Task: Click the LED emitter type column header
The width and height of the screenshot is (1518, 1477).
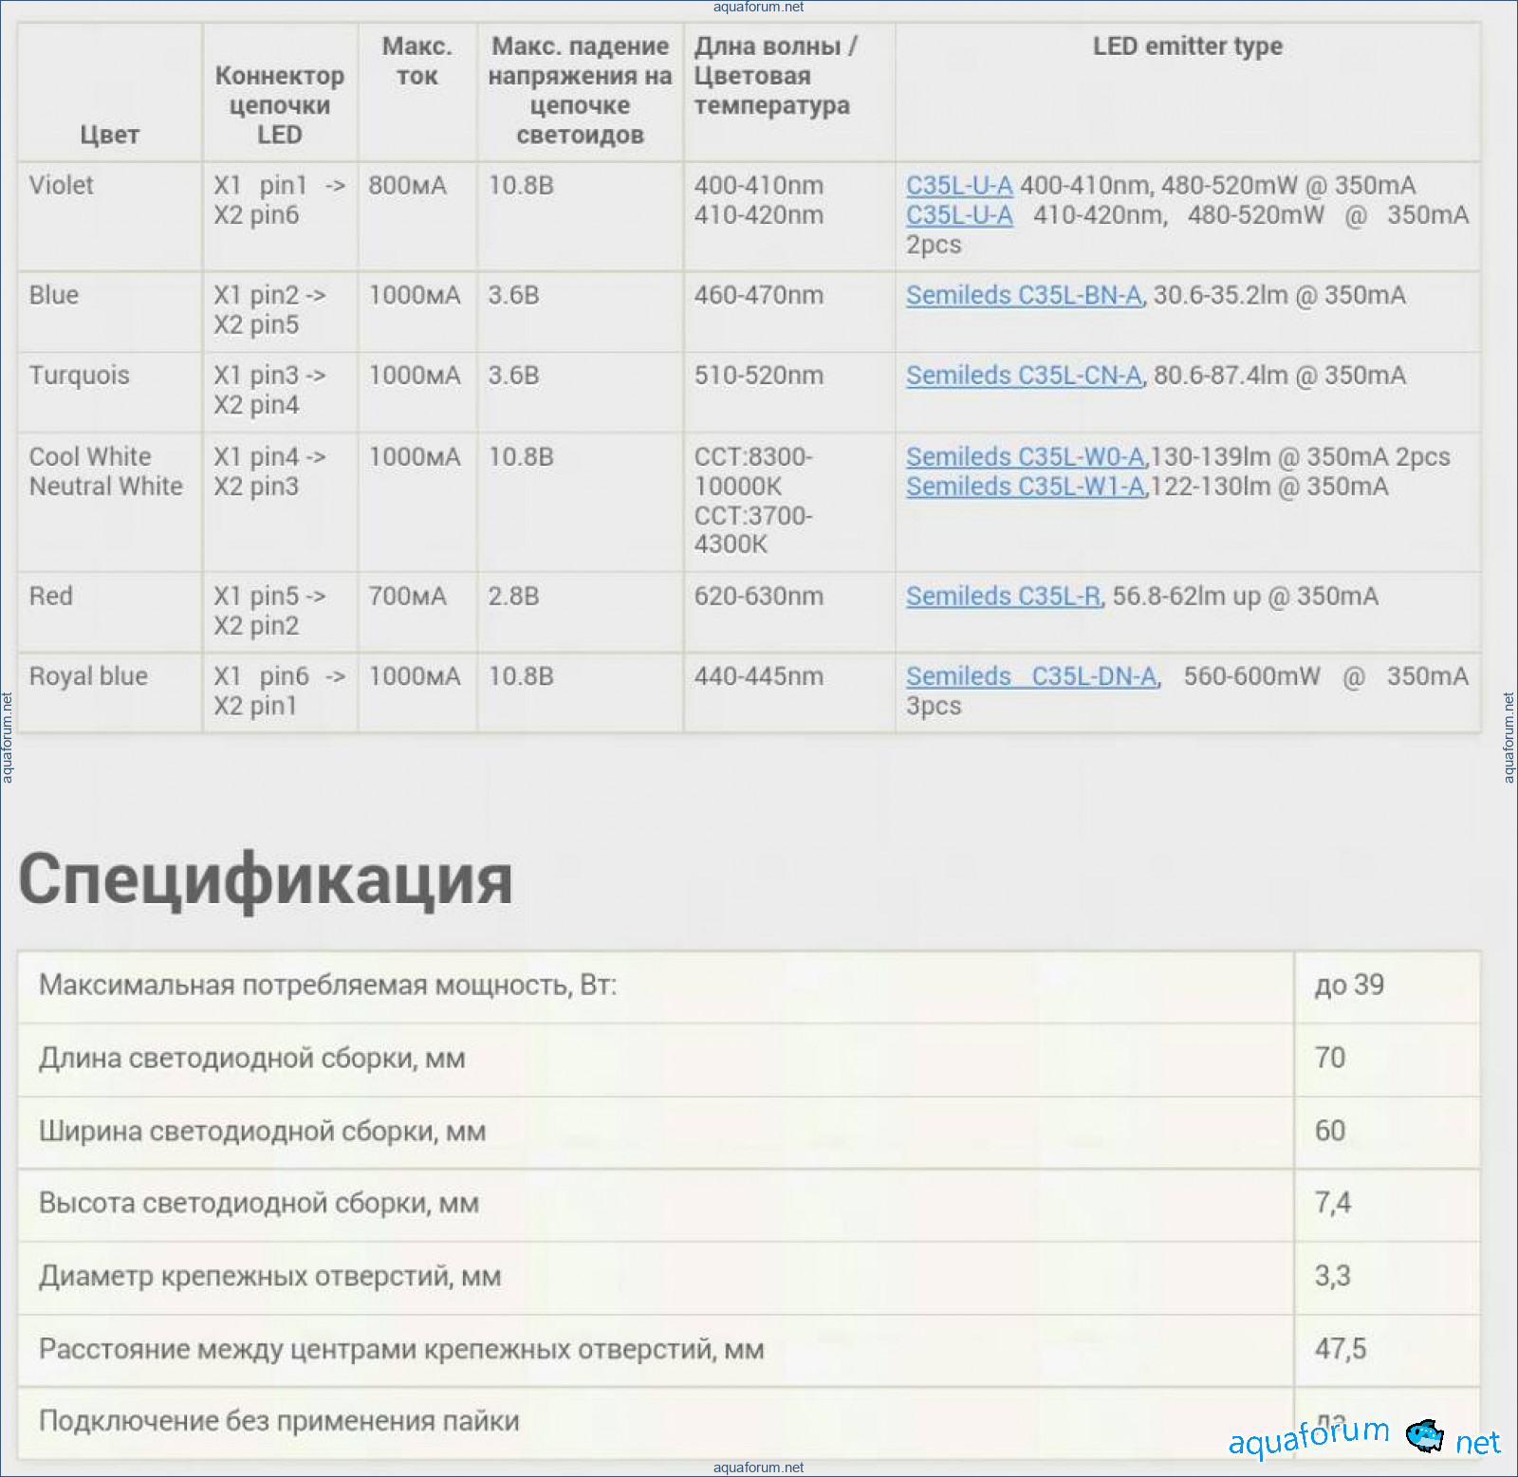Action: point(1187,46)
